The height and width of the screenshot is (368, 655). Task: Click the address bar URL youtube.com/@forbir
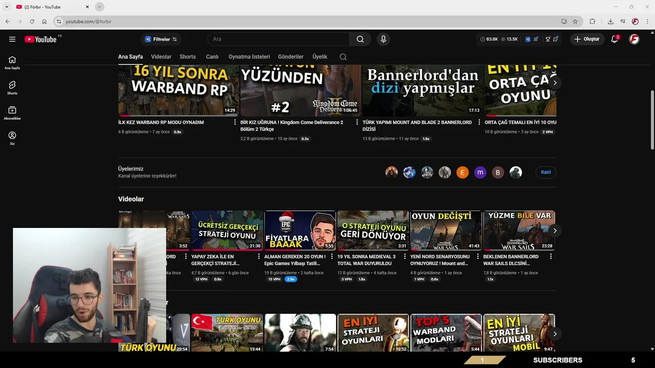[89, 21]
